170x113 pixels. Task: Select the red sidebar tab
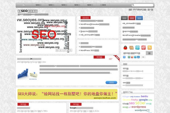tap(132, 18)
